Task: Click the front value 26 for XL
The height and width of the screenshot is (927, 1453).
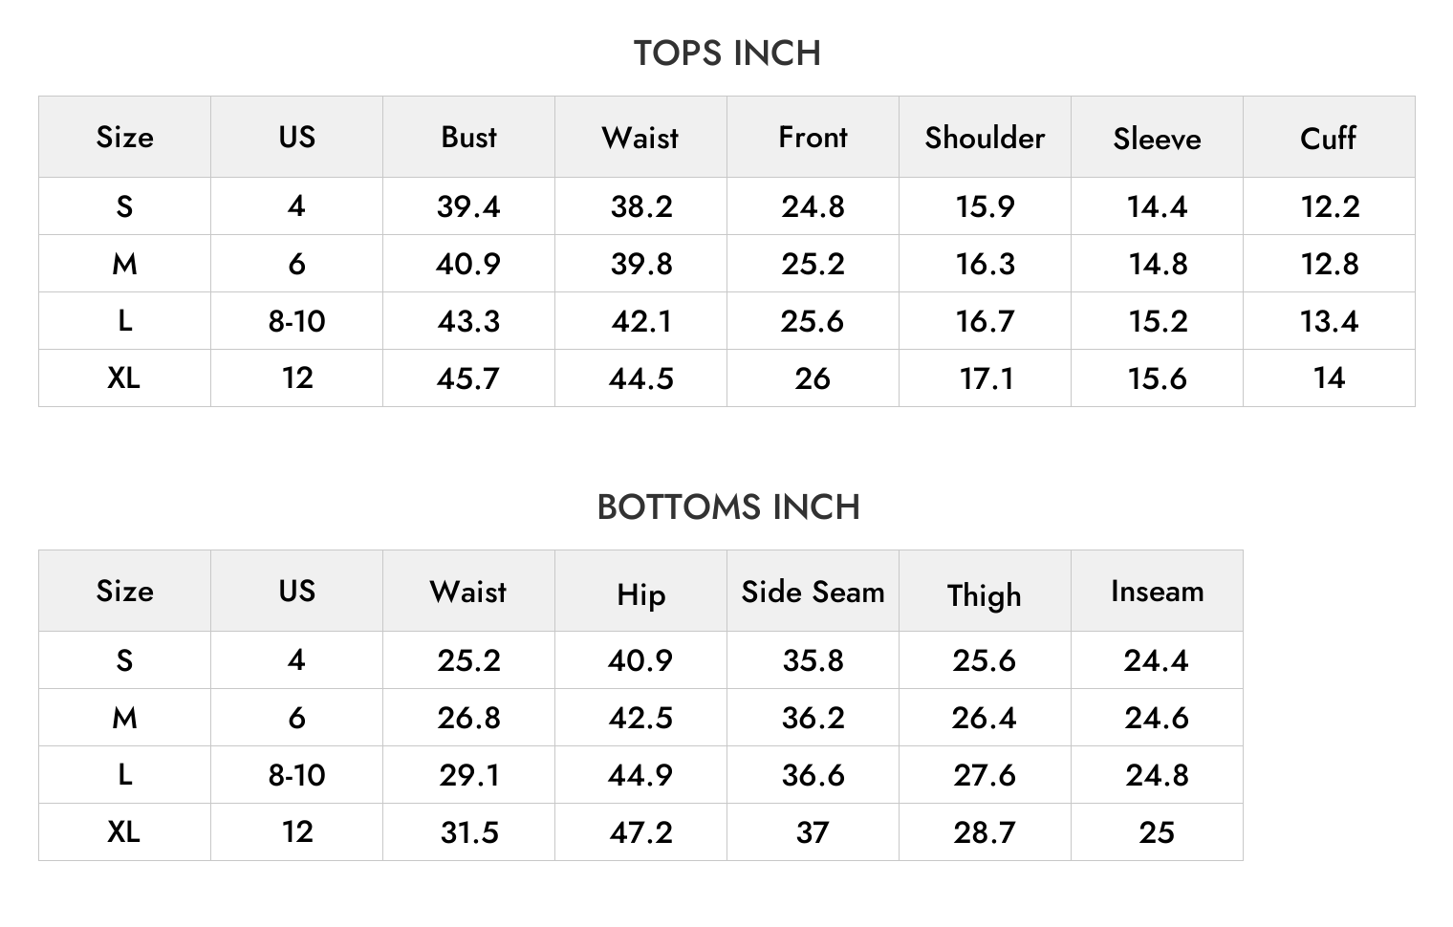Action: coord(813,378)
